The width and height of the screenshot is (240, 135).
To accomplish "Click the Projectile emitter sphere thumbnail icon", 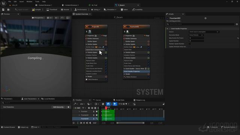I will [x=90, y=31].
